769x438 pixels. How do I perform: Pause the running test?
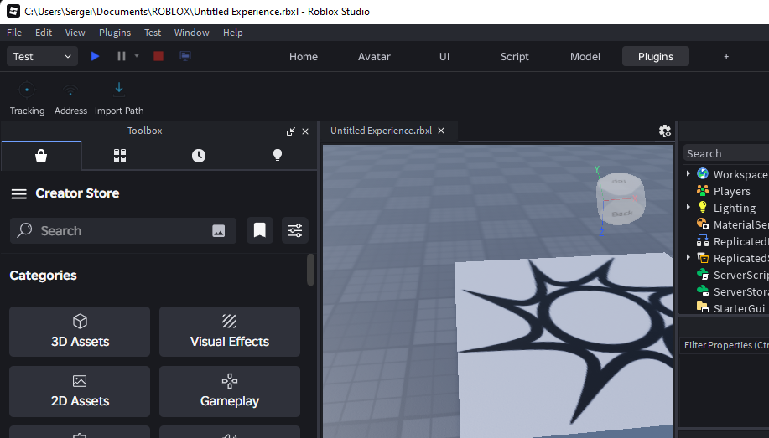tap(121, 56)
